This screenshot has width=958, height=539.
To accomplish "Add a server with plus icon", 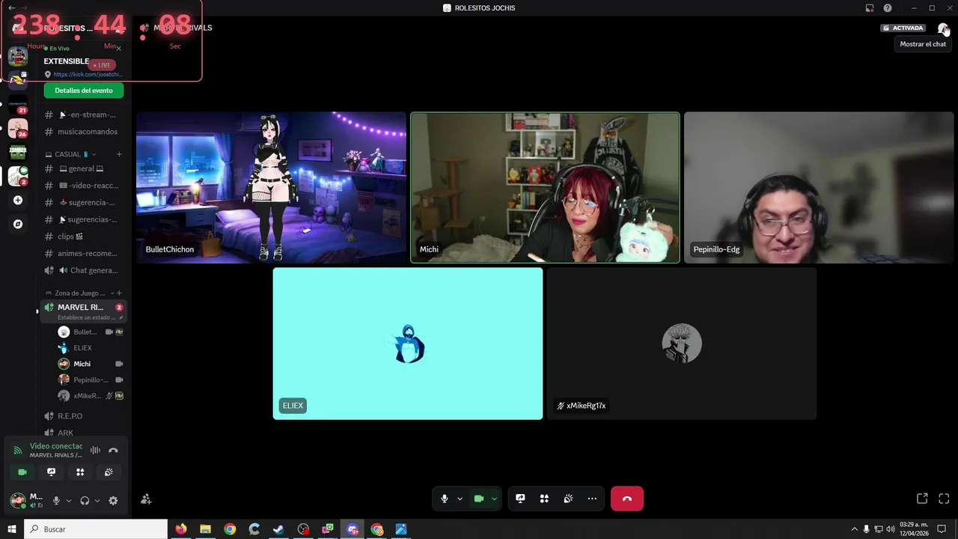I will [18, 201].
